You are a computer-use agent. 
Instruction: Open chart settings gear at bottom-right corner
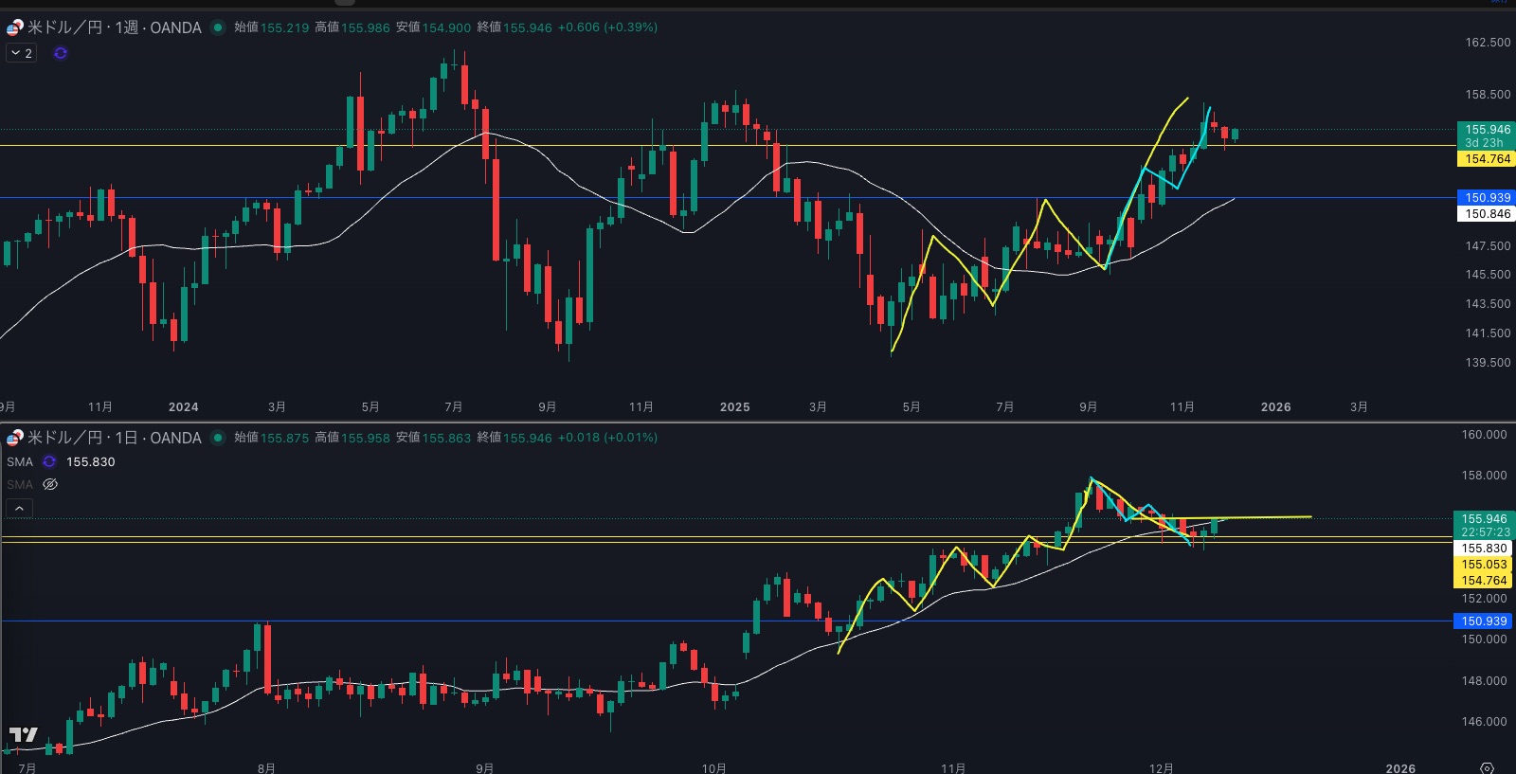click(x=1487, y=767)
